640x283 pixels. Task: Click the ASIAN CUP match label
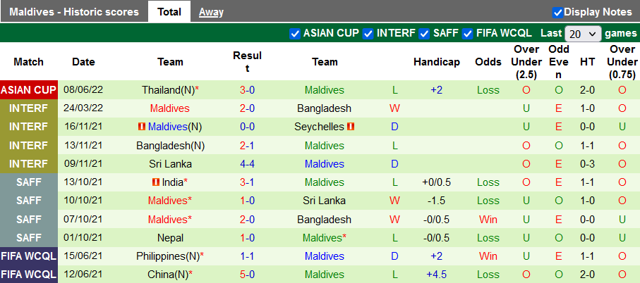coord(28,90)
